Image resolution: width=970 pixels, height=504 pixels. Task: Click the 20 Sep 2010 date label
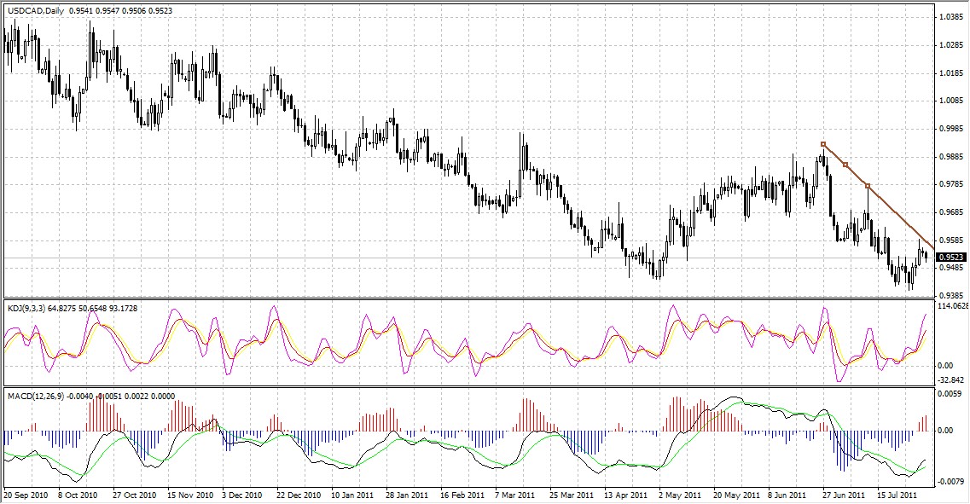[x=25, y=495]
